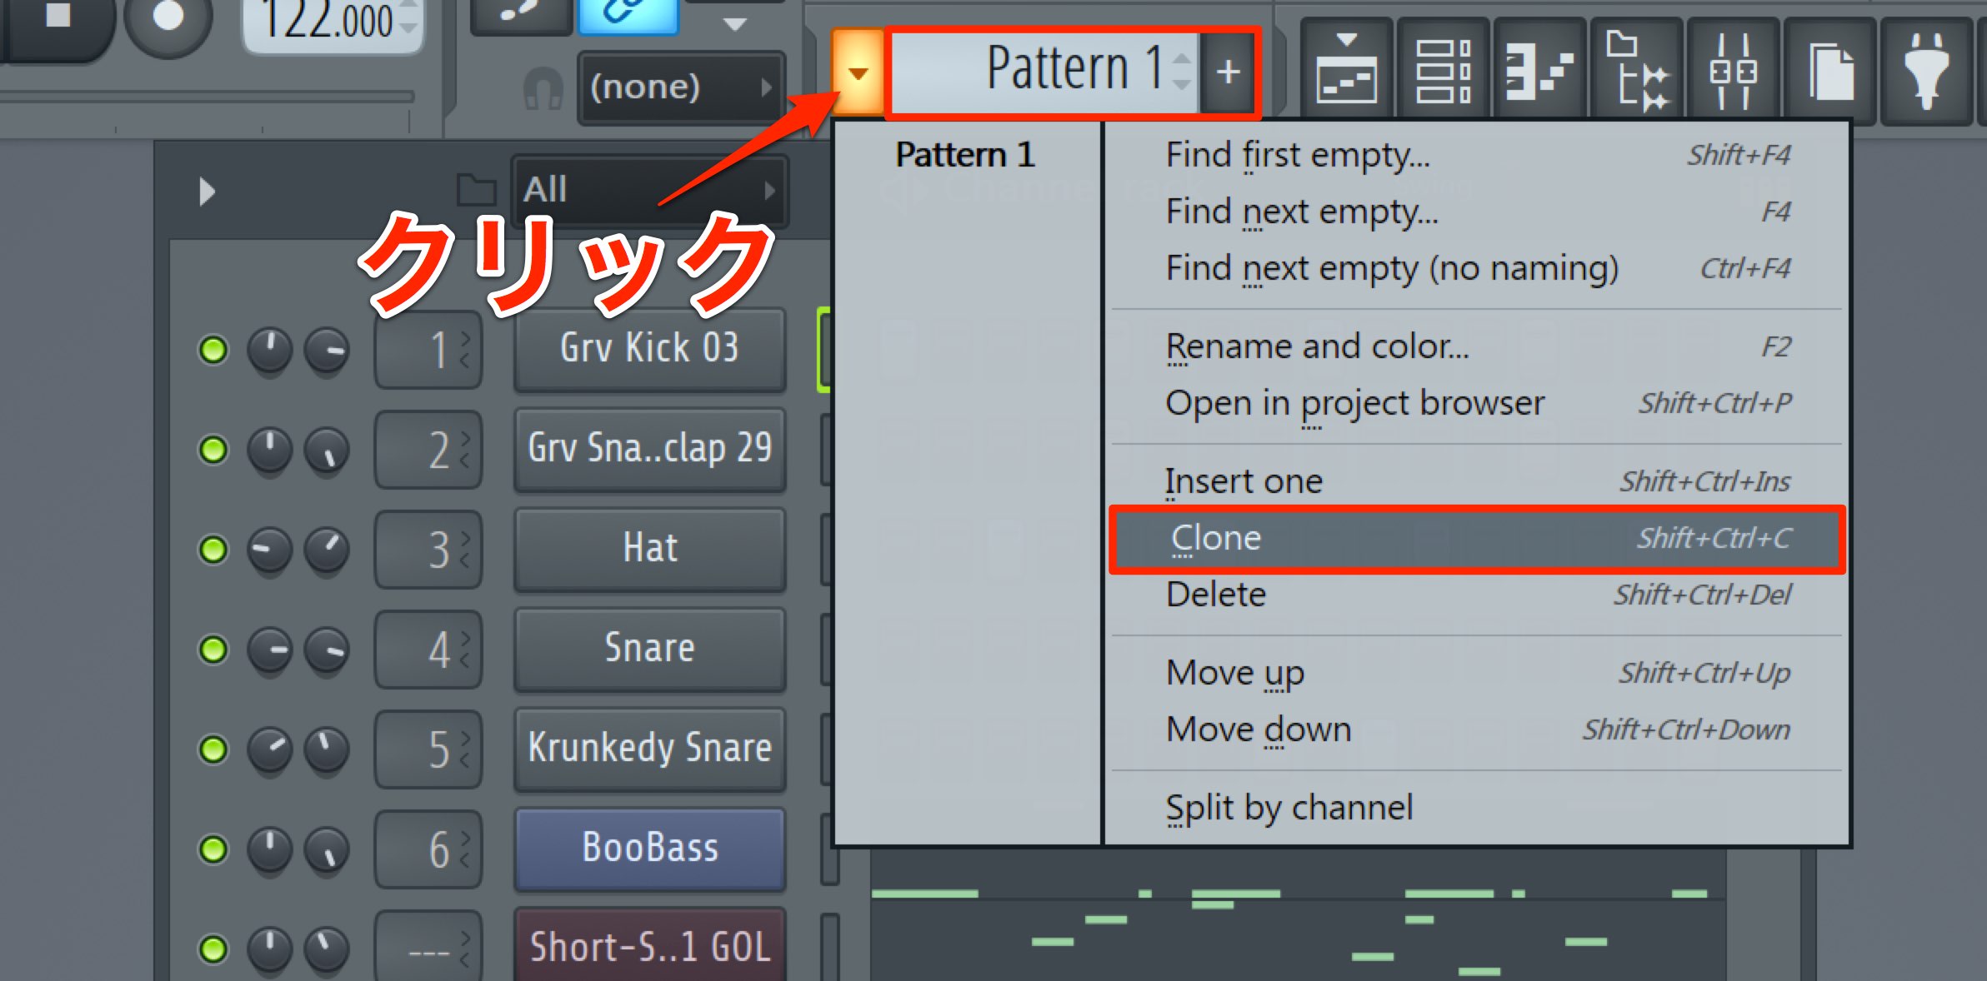The height and width of the screenshot is (981, 1987).
Task: Choose Find next empty (no naming)
Action: pyautogui.click(x=1477, y=268)
